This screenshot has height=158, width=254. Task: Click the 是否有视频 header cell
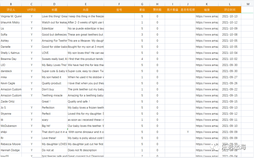coord(188,10)
